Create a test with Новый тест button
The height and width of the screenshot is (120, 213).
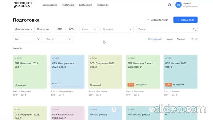[x=185, y=20]
